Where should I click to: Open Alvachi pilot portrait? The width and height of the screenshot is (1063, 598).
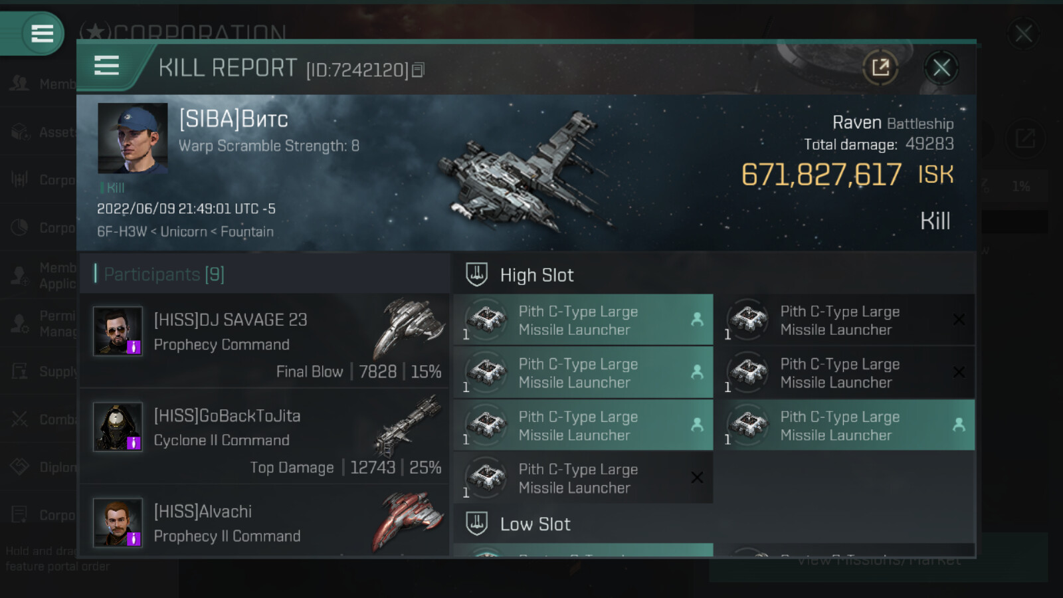point(118,522)
